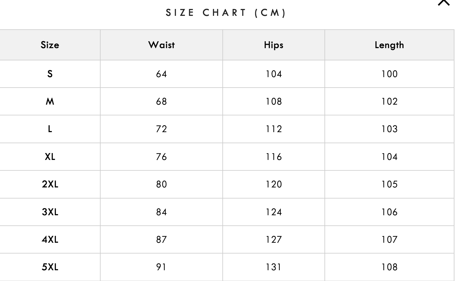Click the hips value 112

[x=274, y=129]
